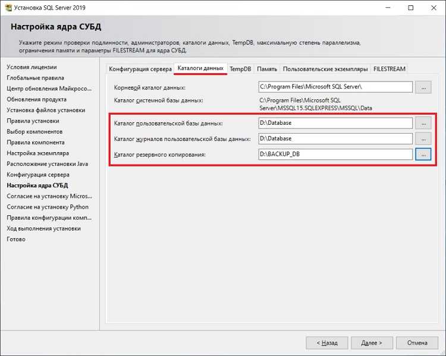The width and height of the screenshot is (446, 356).
Task: Switch to the TempDB tab
Action: pos(240,69)
